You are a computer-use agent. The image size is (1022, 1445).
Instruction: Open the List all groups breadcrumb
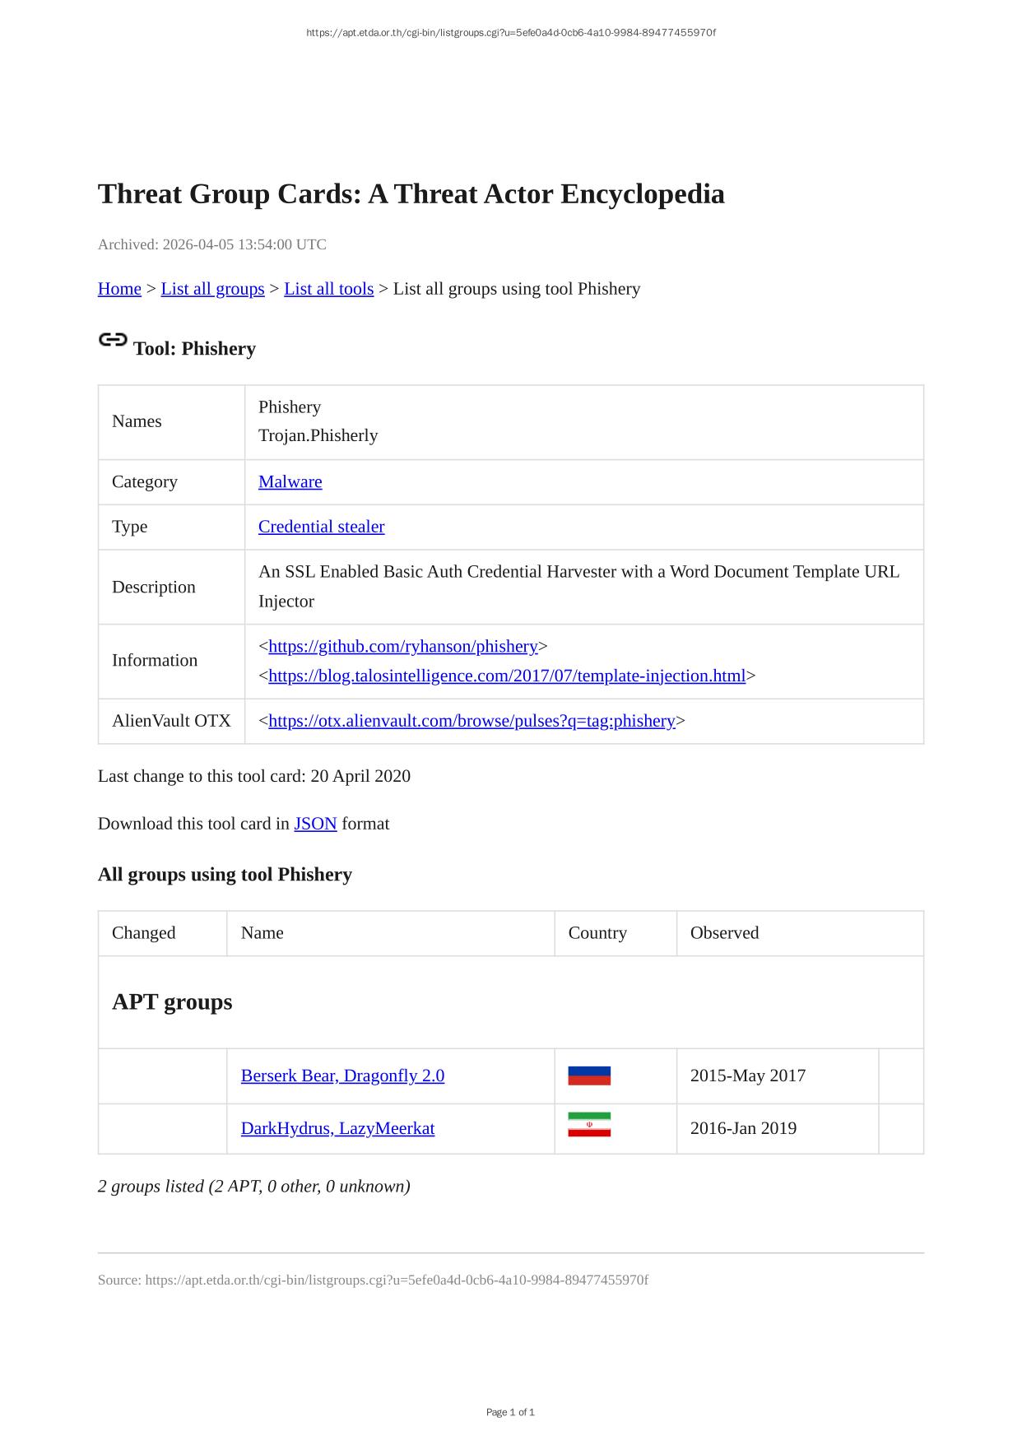click(x=212, y=289)
